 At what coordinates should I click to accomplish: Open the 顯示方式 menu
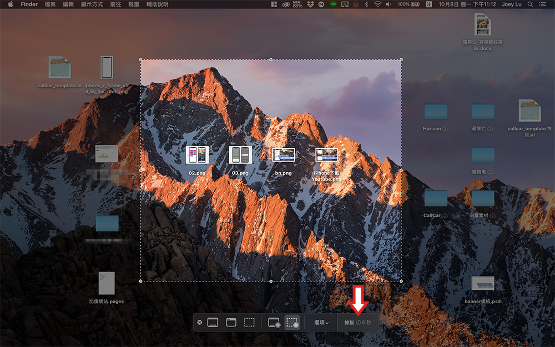(92, 4)
